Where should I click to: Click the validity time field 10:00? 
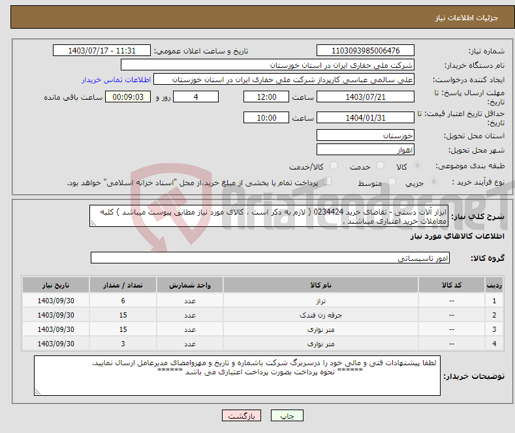(266, 117)
